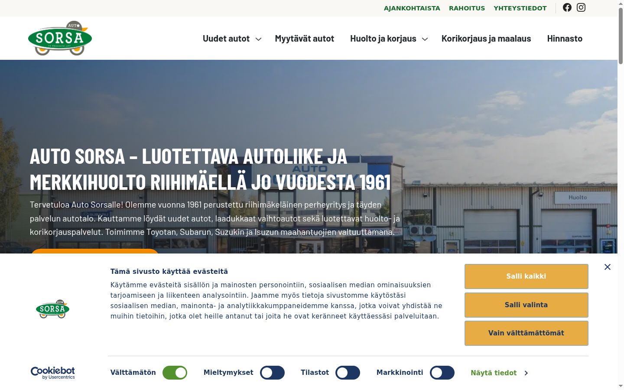624x390 pixels.
Task: Click the Salli valinta button
Action: coord(526,305)
